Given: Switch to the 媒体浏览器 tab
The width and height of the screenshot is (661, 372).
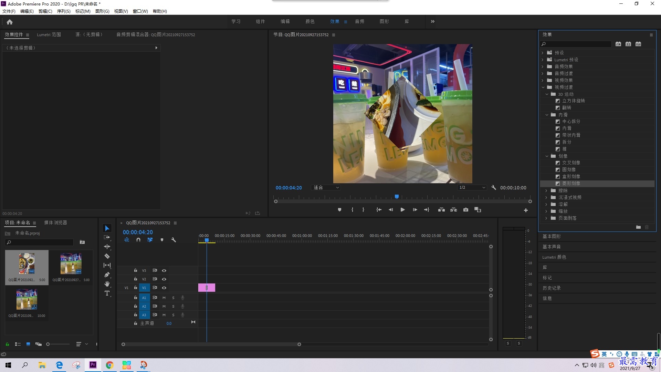Looking at the screenshot, I should click(x=55, y=223).
